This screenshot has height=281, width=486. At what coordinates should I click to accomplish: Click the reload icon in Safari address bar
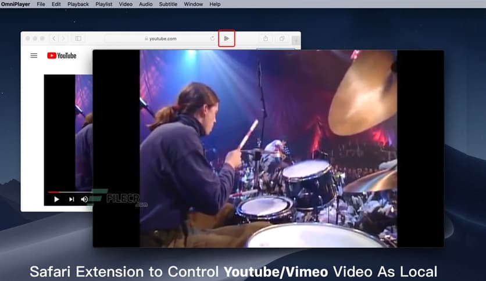click(212, 38)
